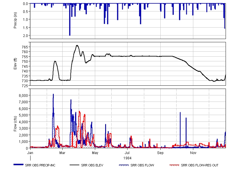Click the "1.0" precipitation tick label
This screenshot has height=184, width=235.
tap(26, 19)
